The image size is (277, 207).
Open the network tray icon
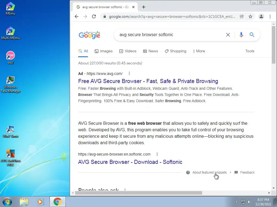[243, 202]
